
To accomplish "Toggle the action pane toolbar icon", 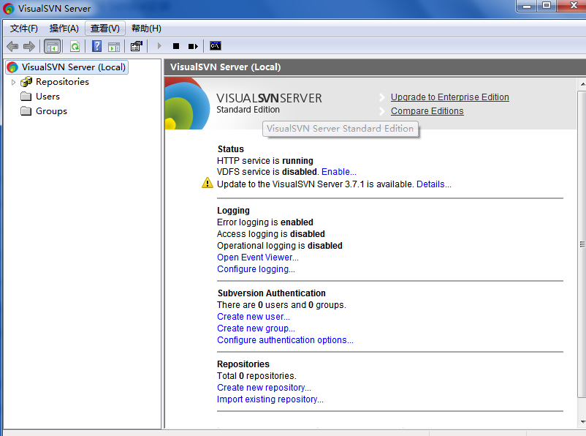I will [114, 46].
